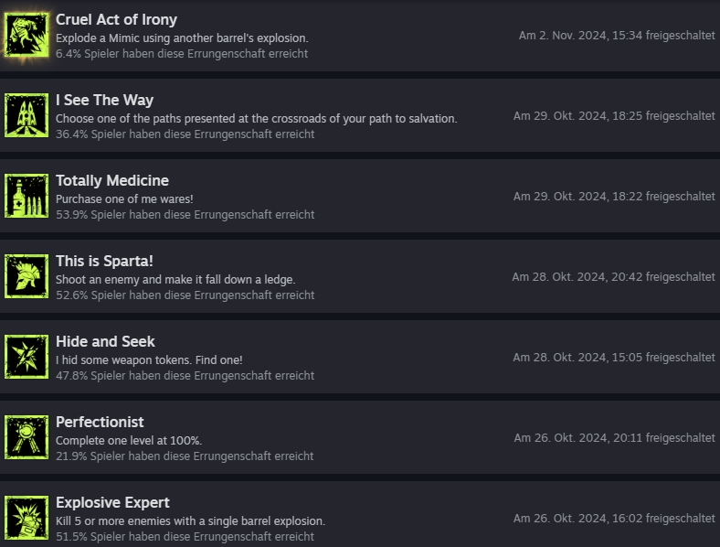This screenshot has height=547, width=720.
Task: Click the This is Sparta! helmet icon
Action: [x=26, y=276]
